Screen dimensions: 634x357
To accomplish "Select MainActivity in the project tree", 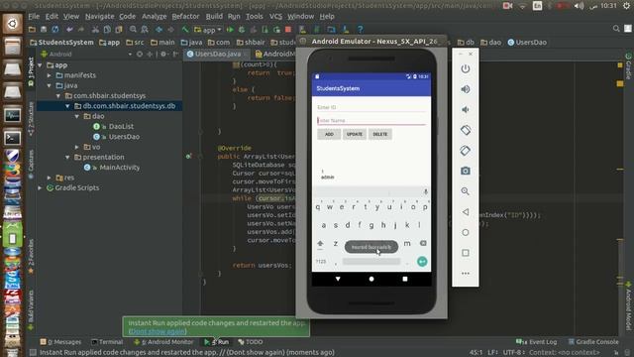I will pyautogui.click(x=119, y=168).
